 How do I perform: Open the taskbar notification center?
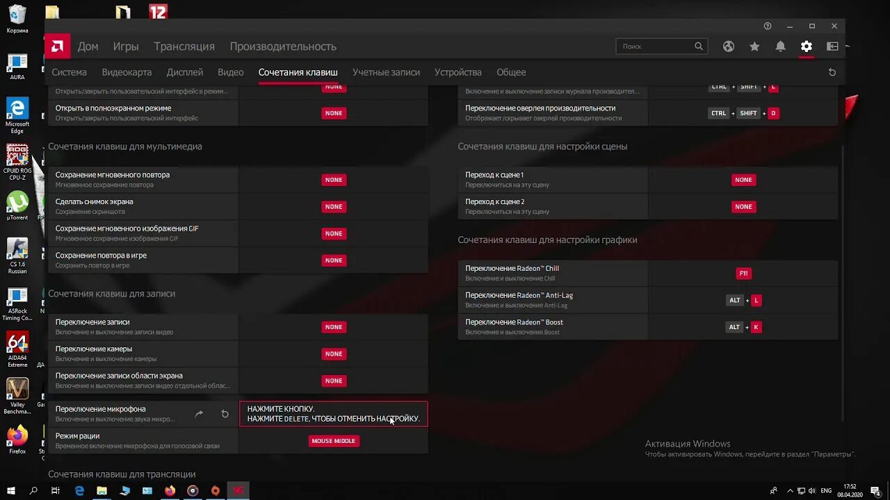coord(876,491)
